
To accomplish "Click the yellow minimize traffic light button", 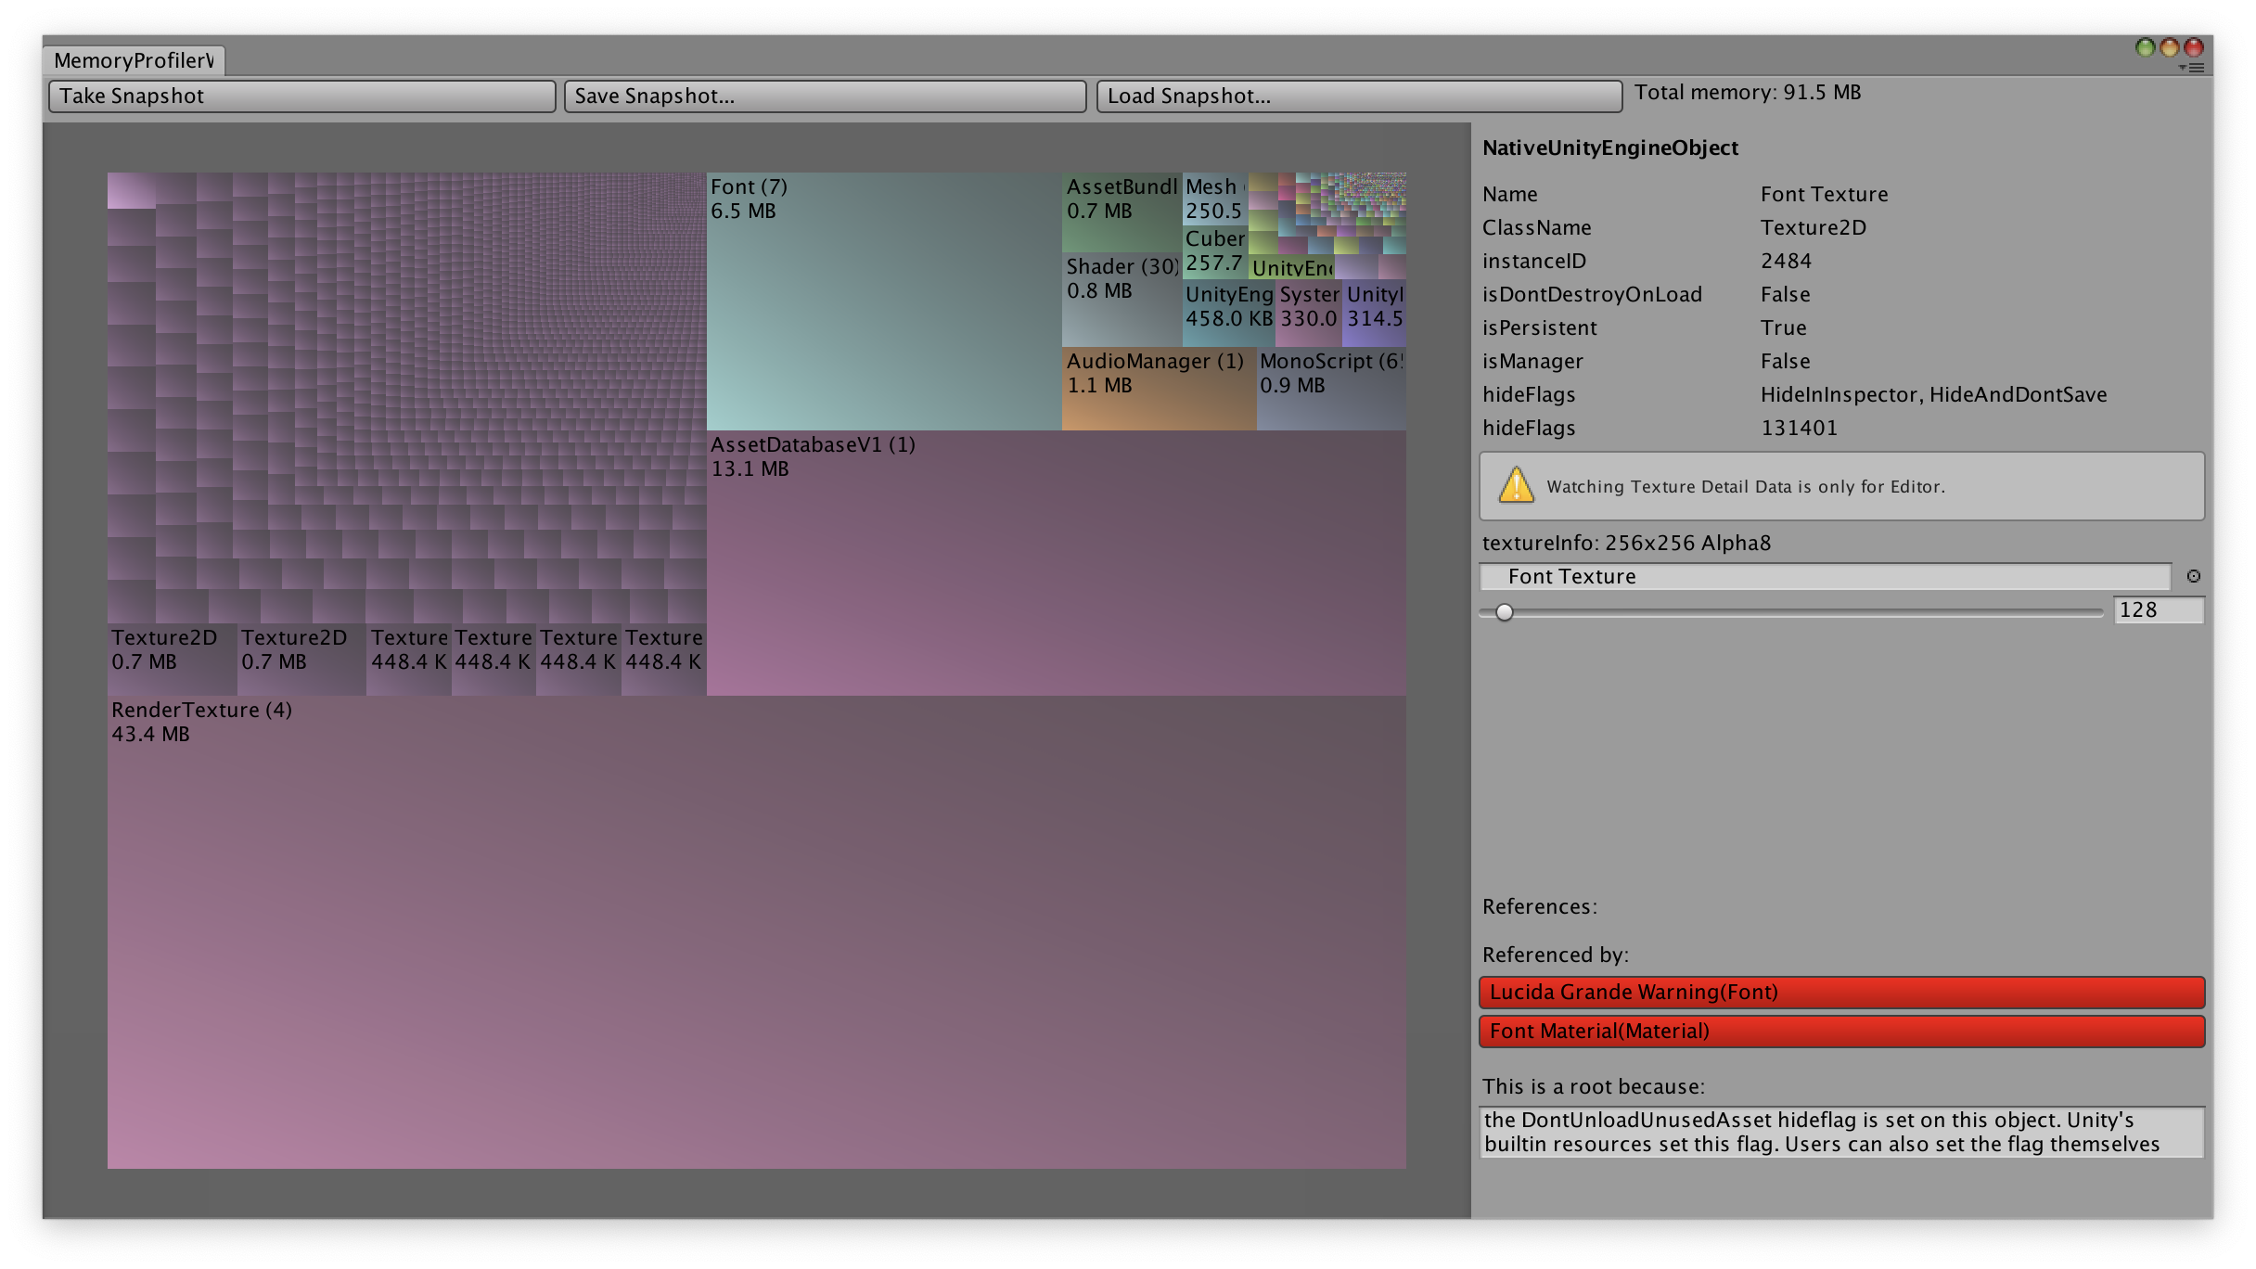I will 2170,46.
